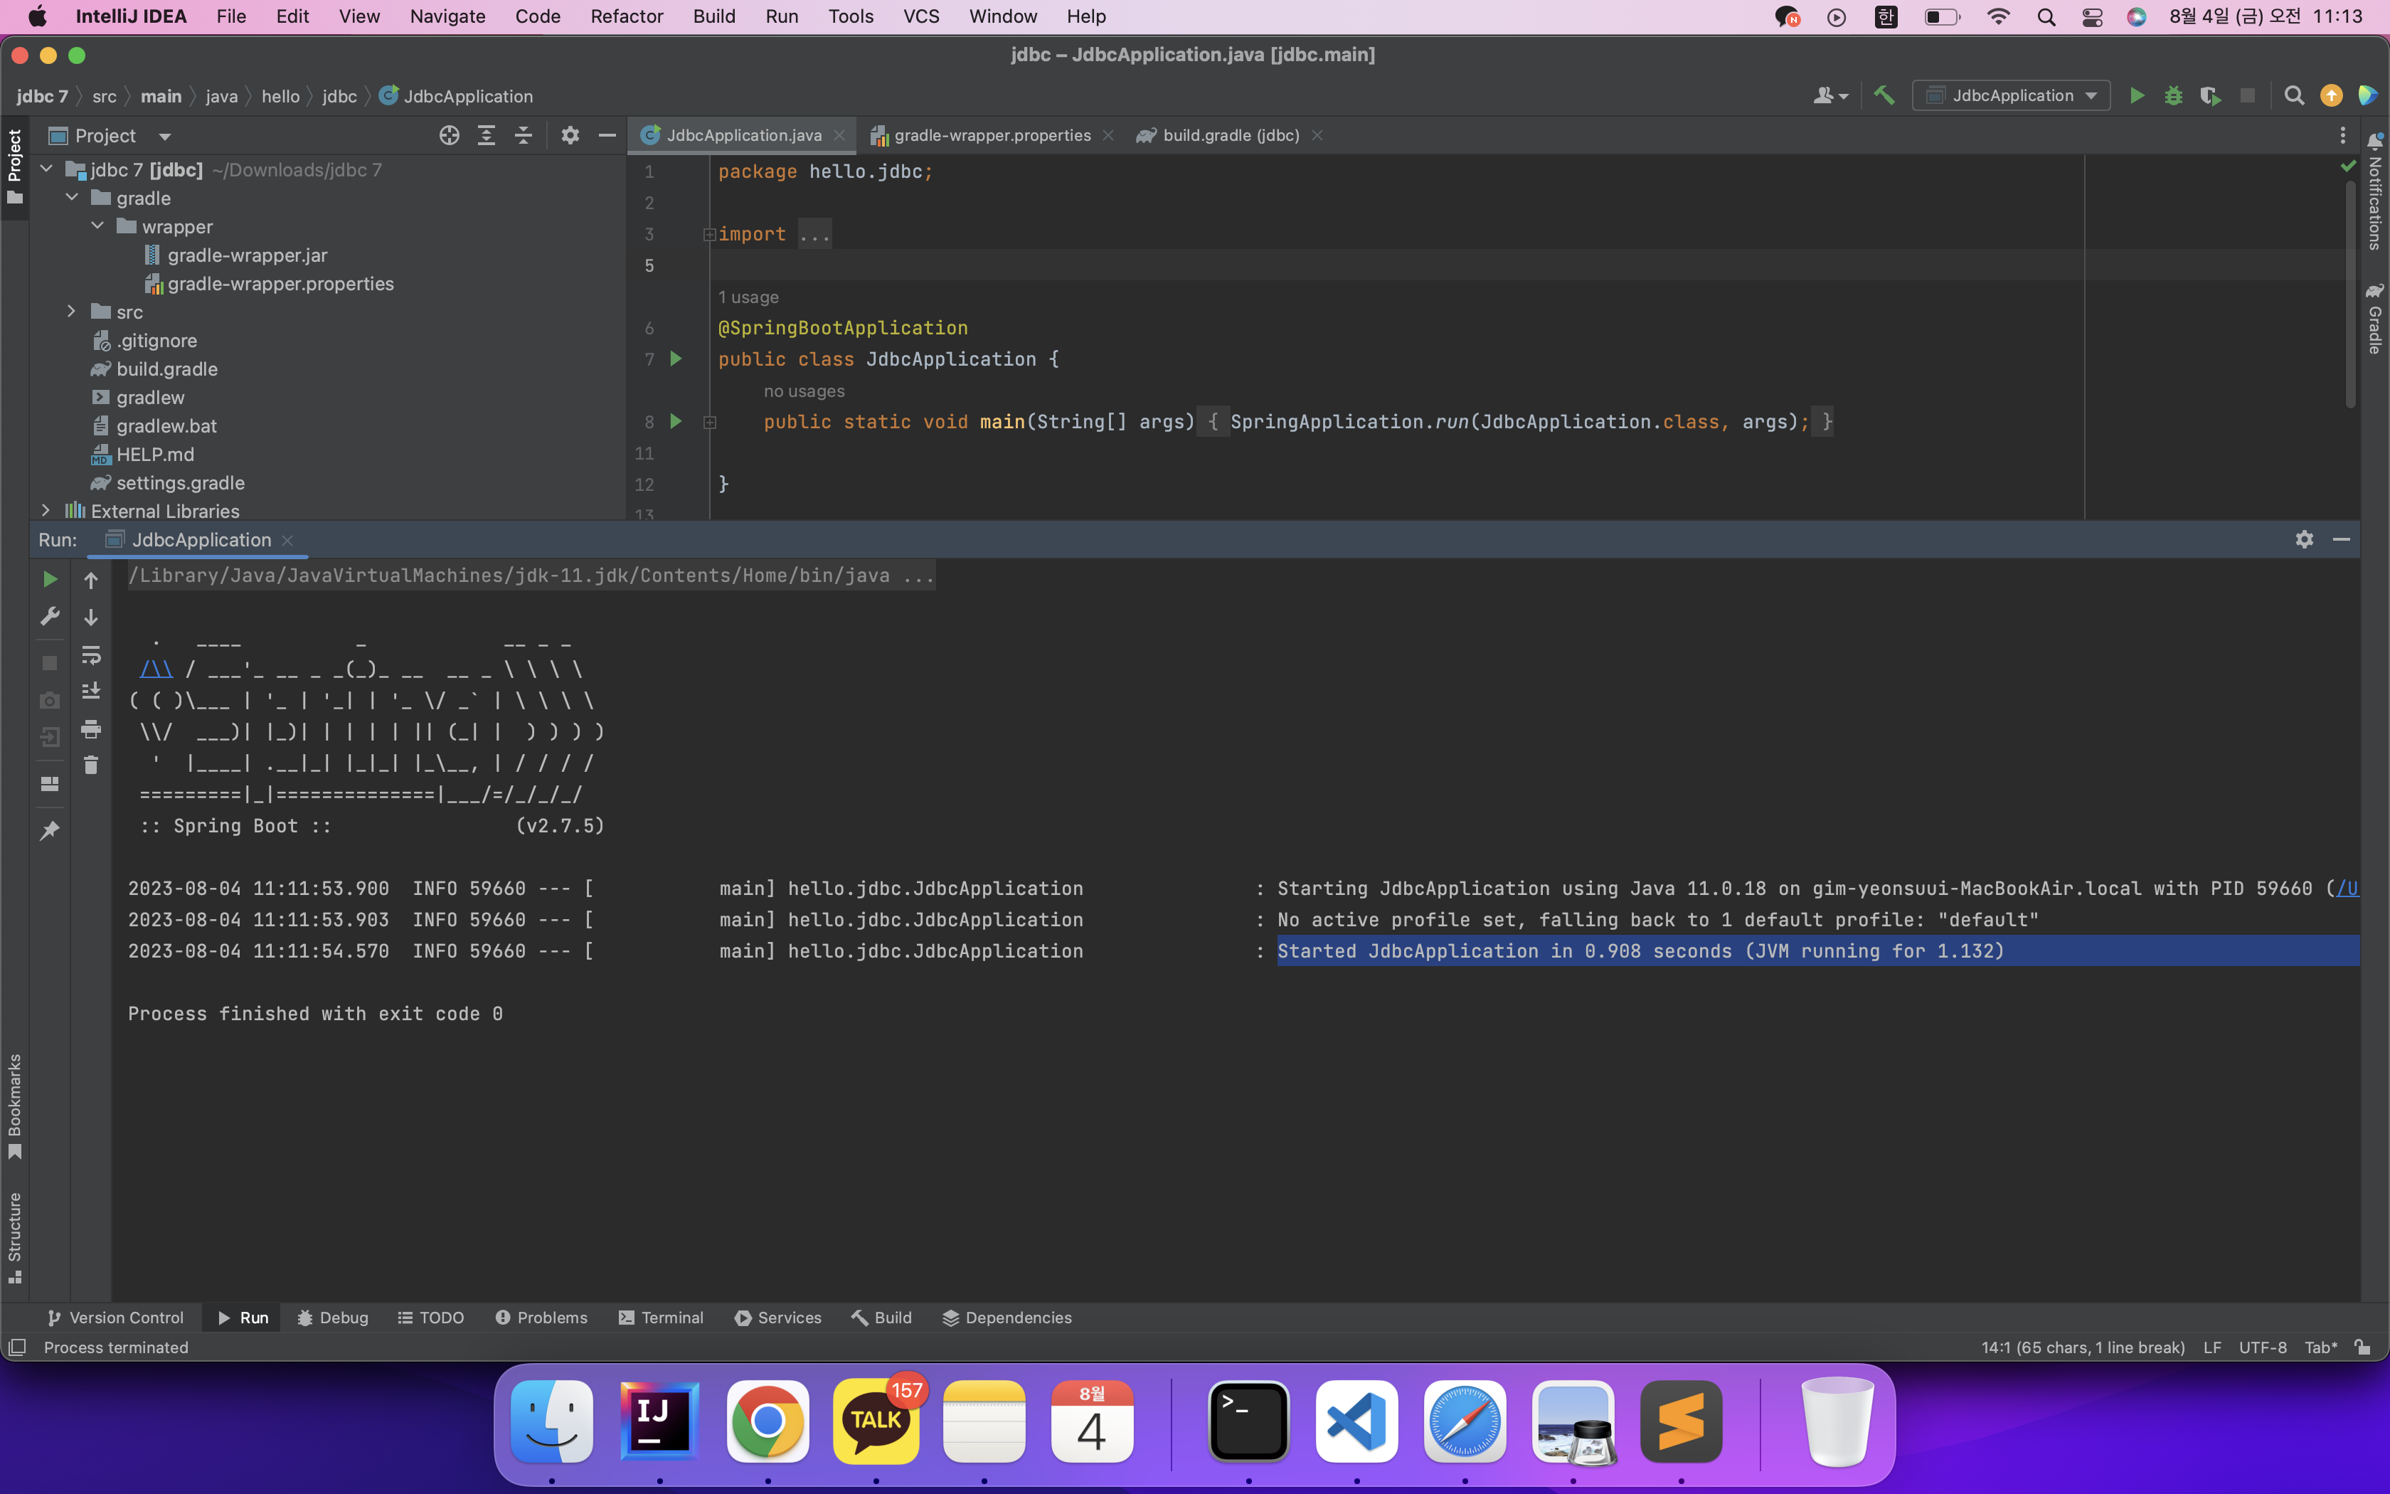Toggle soft-wrap in Run console
The height and width of the screenshot is (1494, 2390).
click(x=91, y=654)
